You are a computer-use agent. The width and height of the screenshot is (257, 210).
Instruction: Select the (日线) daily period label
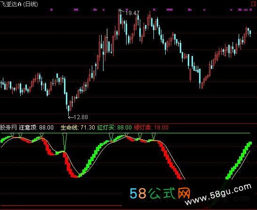31,4
